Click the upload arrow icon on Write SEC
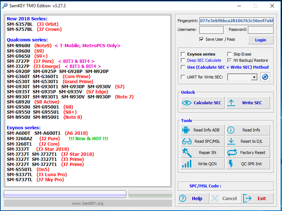Screen dimensions: 282x211 click(231, 103)
